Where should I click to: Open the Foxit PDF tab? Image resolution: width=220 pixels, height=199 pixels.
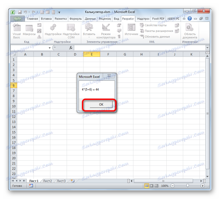(158, 19)
